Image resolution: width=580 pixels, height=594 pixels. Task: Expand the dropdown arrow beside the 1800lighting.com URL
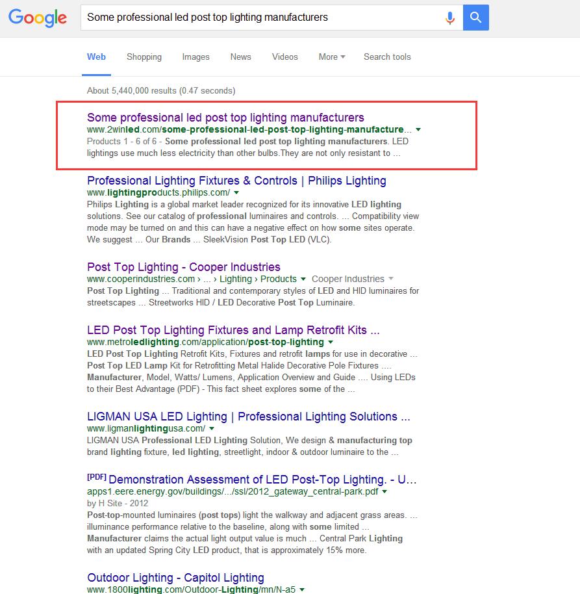click(x=302, y=589)
